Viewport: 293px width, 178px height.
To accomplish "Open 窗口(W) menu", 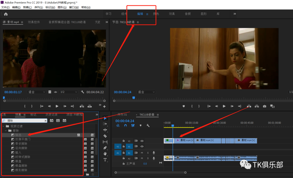I will (74, 7).
